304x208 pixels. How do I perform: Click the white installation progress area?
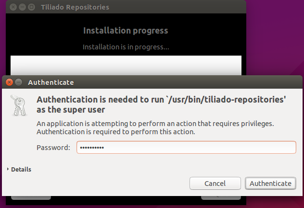click(126, 65)
